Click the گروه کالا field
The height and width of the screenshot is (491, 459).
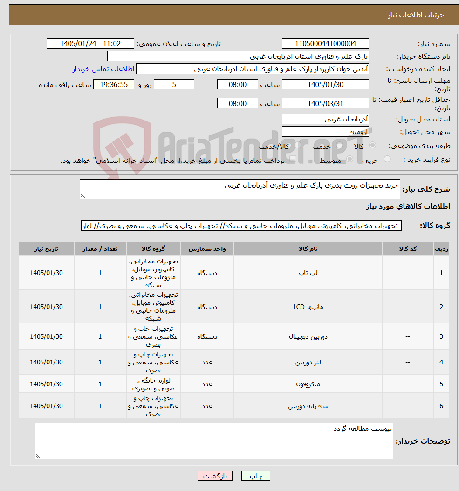241,226
